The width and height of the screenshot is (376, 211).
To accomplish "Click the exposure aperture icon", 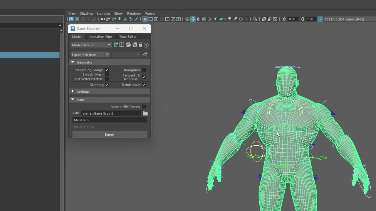I will click(284, 19).
